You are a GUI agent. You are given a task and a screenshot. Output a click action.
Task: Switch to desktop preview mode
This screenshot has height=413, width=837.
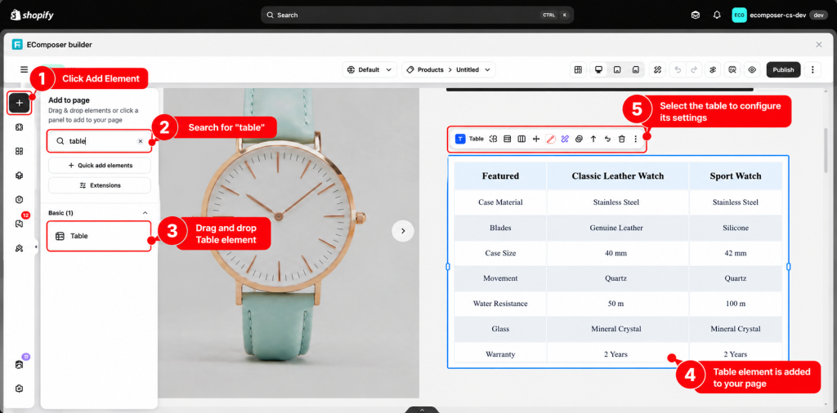pyautogui.click(x=599, y=70)
